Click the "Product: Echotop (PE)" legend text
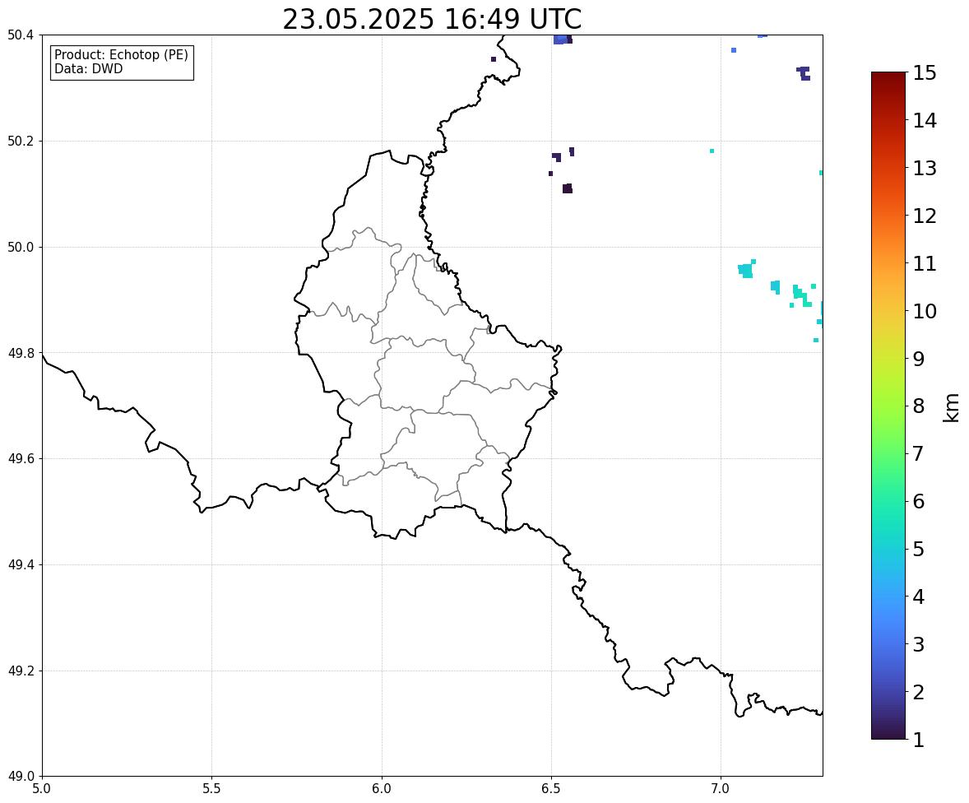 [x=121, y=54]
